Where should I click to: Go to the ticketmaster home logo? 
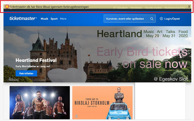point(23,18)
